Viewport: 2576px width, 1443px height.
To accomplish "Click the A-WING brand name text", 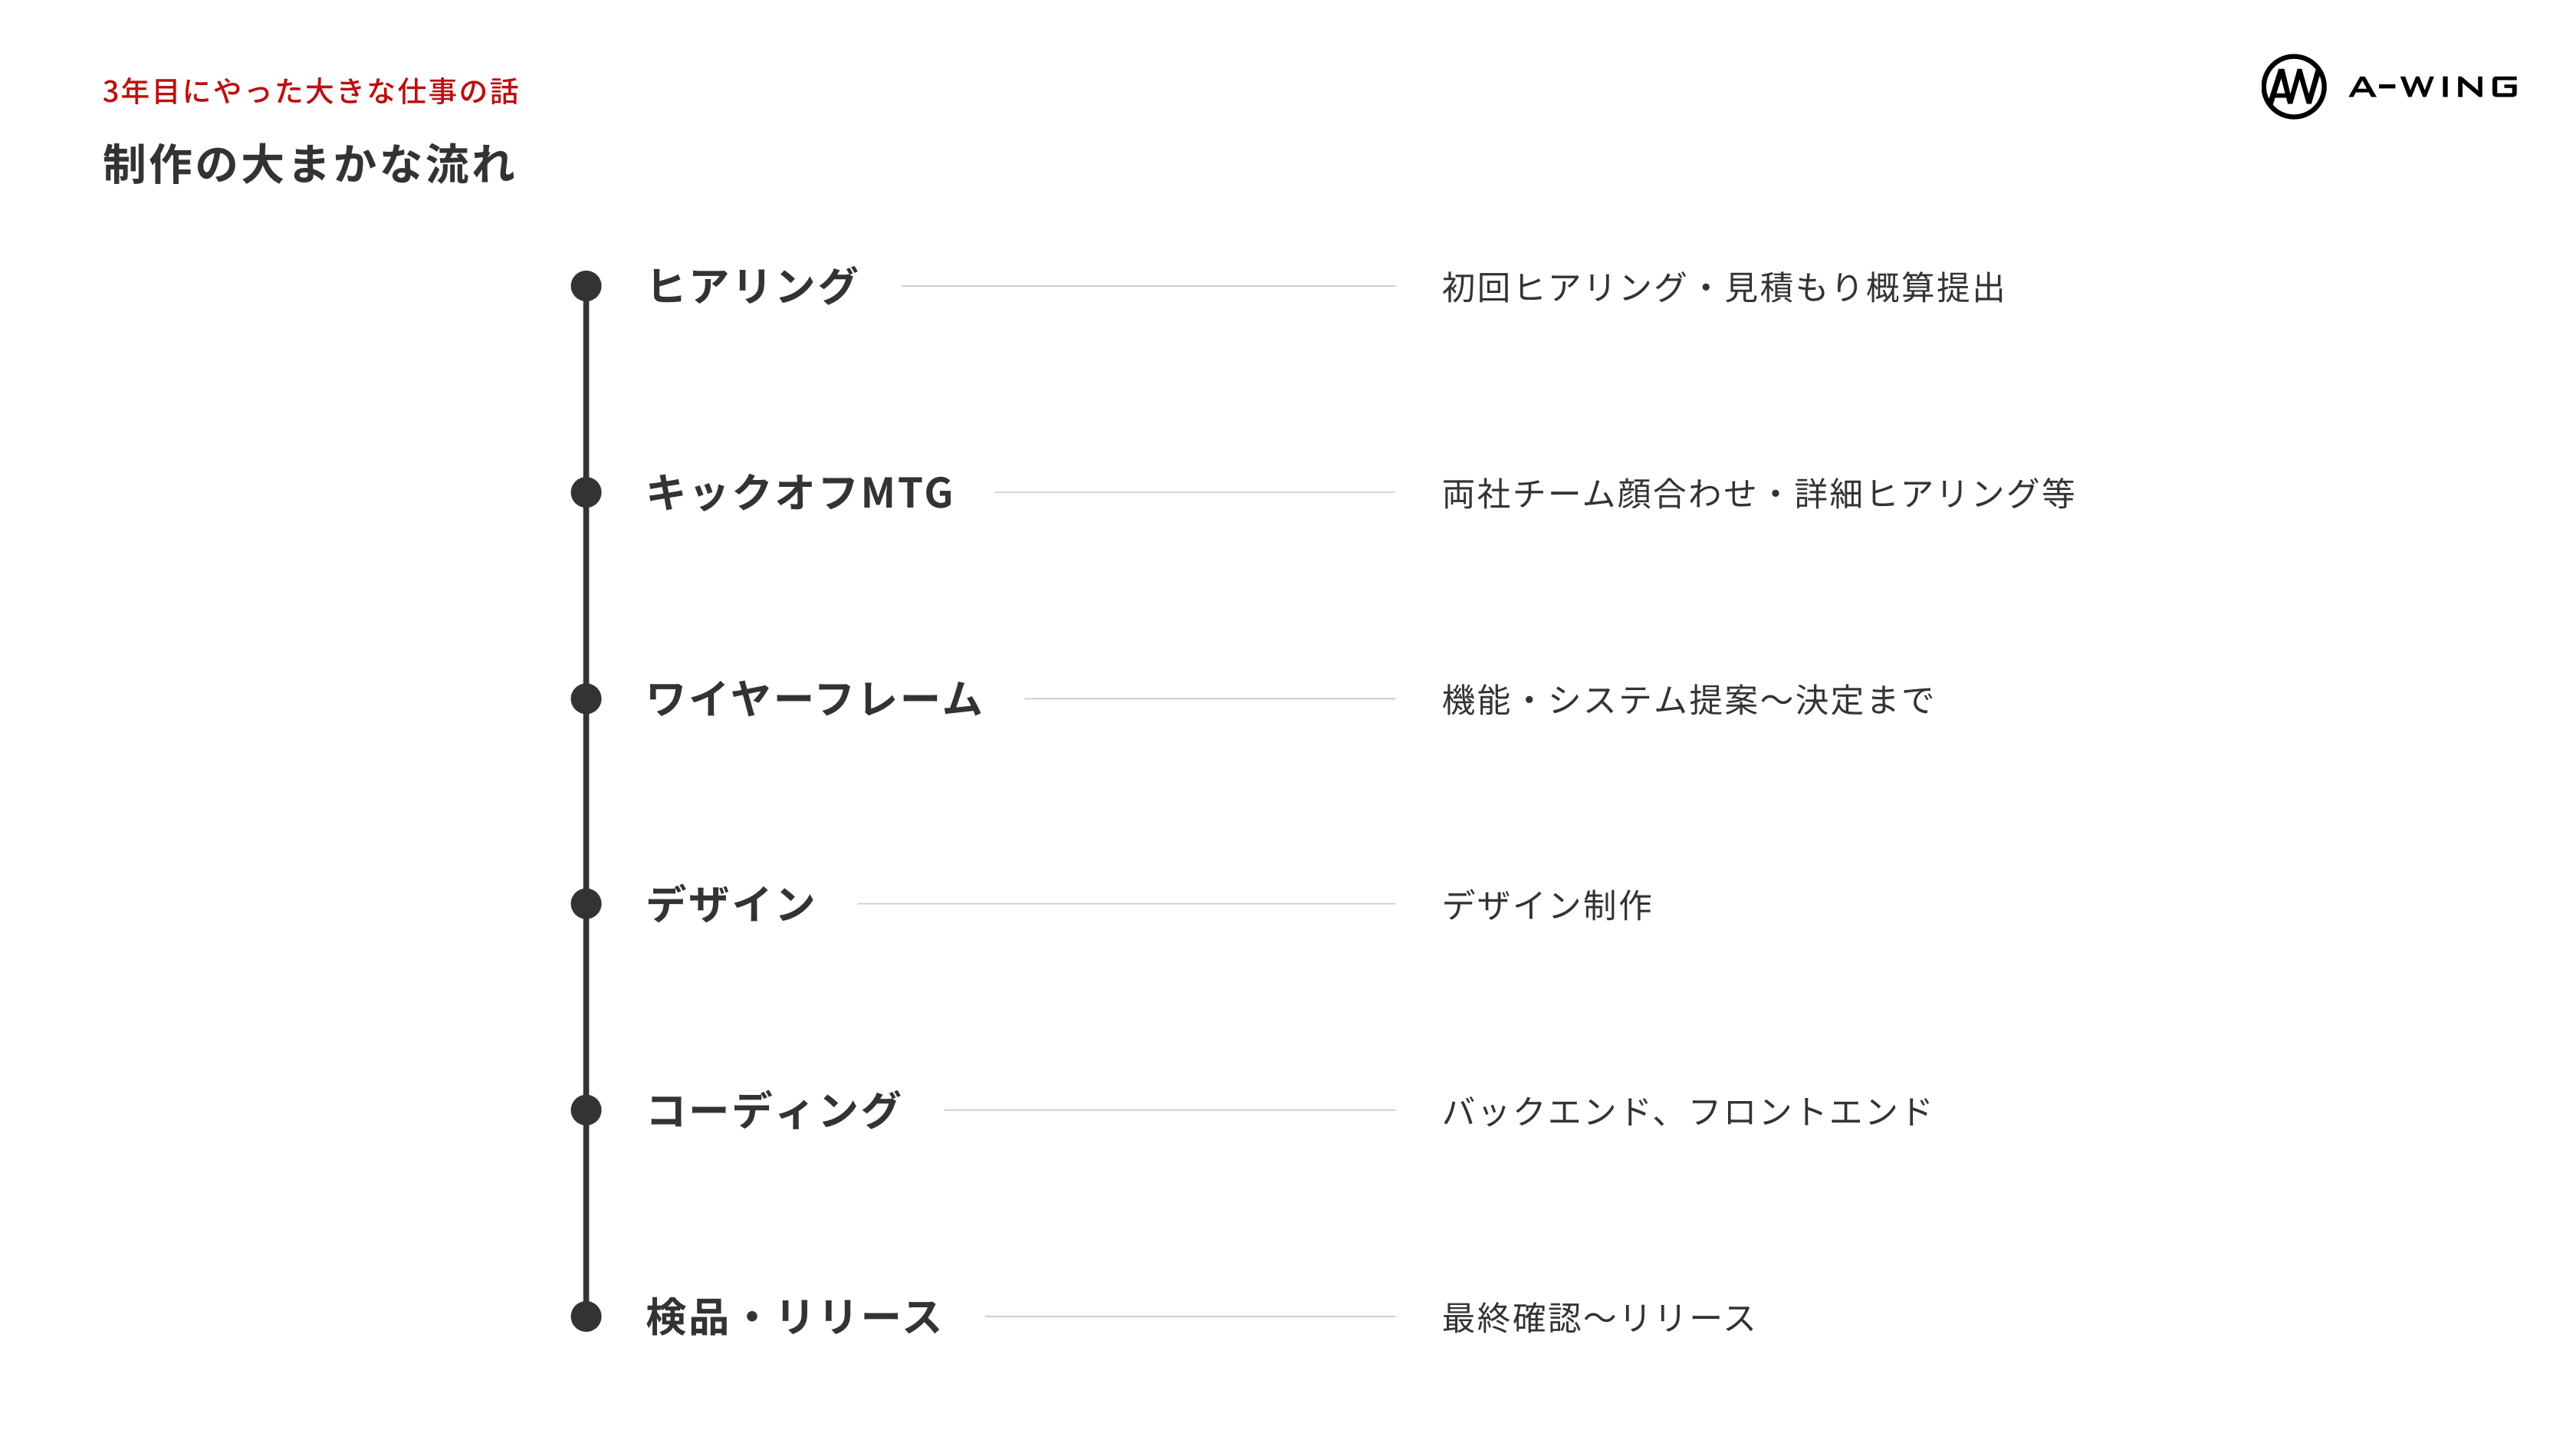I will (x=2432, y=87).
